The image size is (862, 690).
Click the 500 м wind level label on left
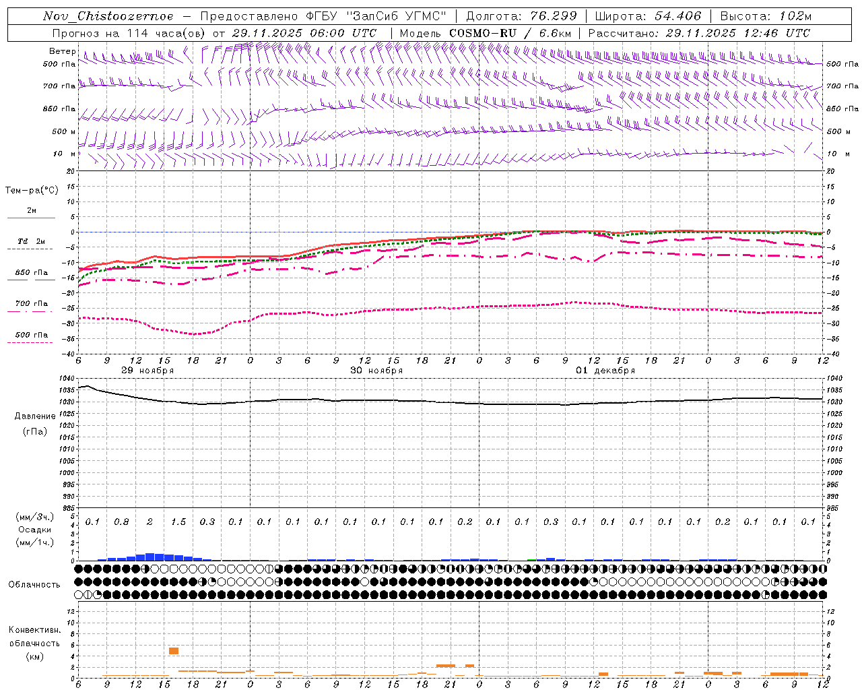[64, 131]
